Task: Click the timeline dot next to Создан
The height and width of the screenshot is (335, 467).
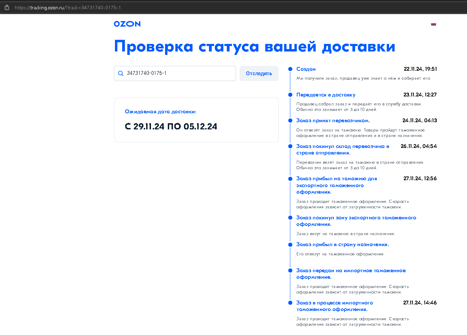Action: coord(290,69)
